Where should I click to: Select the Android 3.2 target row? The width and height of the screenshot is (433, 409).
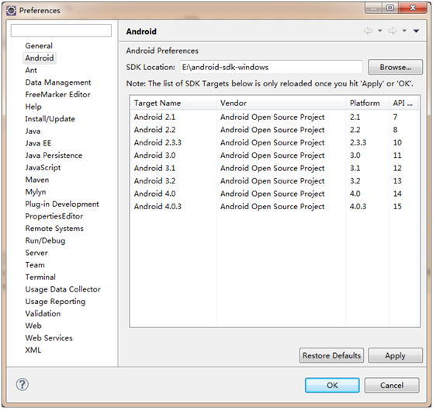click(275, 180)
